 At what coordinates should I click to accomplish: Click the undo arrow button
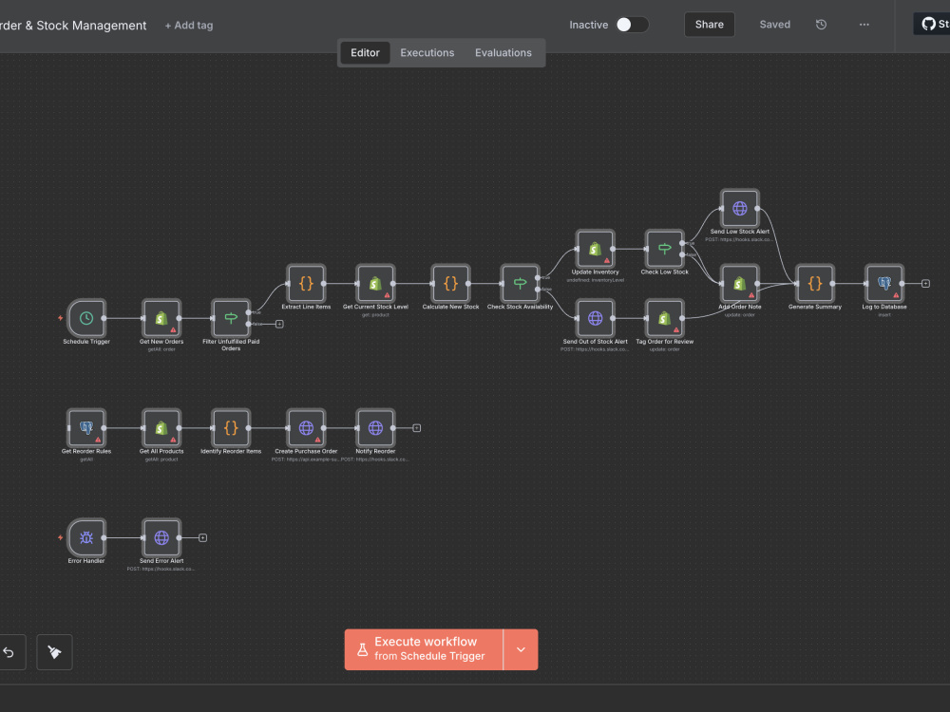9,652
